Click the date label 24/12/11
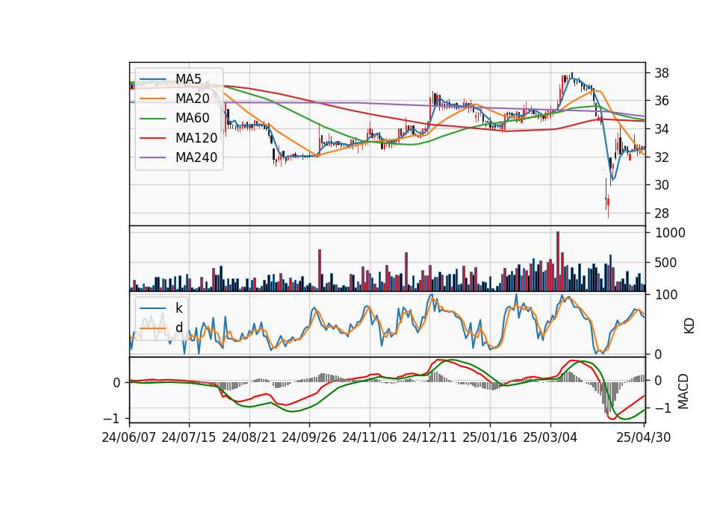717x515 pixels. [429, 437]
